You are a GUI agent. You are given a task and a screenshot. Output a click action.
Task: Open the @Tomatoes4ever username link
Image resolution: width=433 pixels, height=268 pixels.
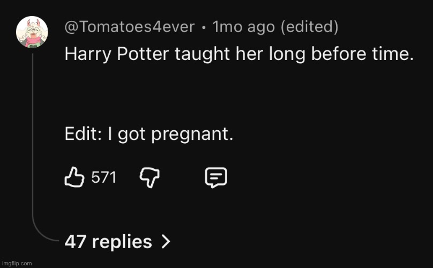click(129, 27)
